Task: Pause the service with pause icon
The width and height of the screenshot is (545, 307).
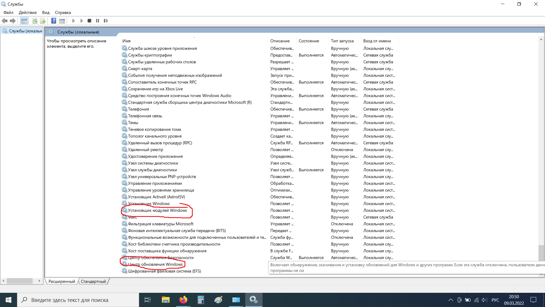Action: pos(98,21)
